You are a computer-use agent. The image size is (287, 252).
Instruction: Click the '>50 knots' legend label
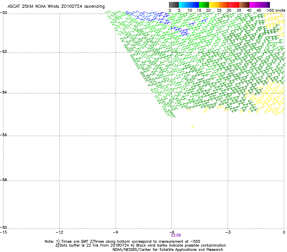pyautogui.click(x=276, y=10)
